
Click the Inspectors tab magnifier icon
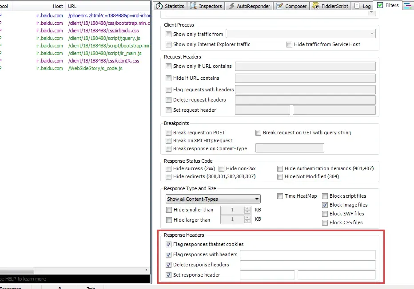(x=193, y=6)
